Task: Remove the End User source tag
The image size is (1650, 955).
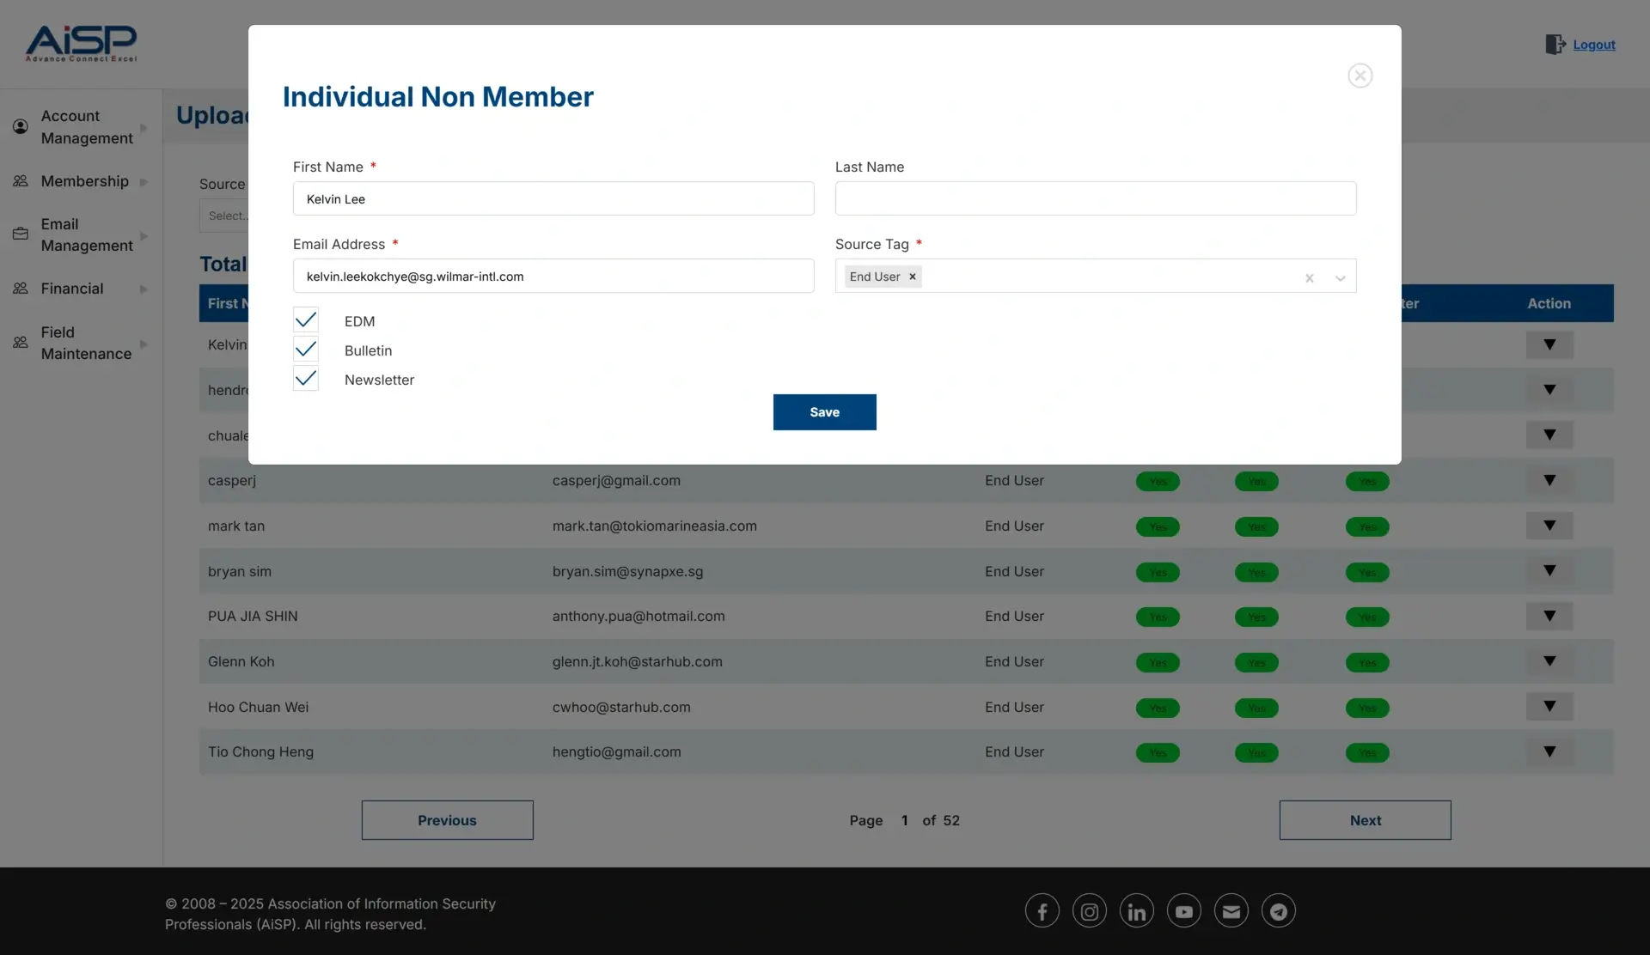Action: [913, 277]
